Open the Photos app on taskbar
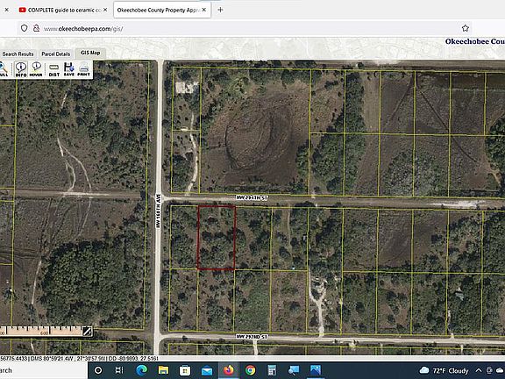This screenshot has height=379, width=505. 316,370
